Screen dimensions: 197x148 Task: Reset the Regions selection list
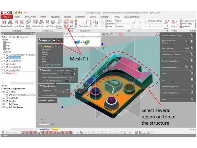click(x=60, y=46)
